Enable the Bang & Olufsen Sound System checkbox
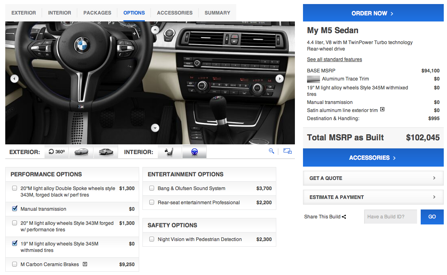This screenshot has height=275, width=447. tap(152, 188)
